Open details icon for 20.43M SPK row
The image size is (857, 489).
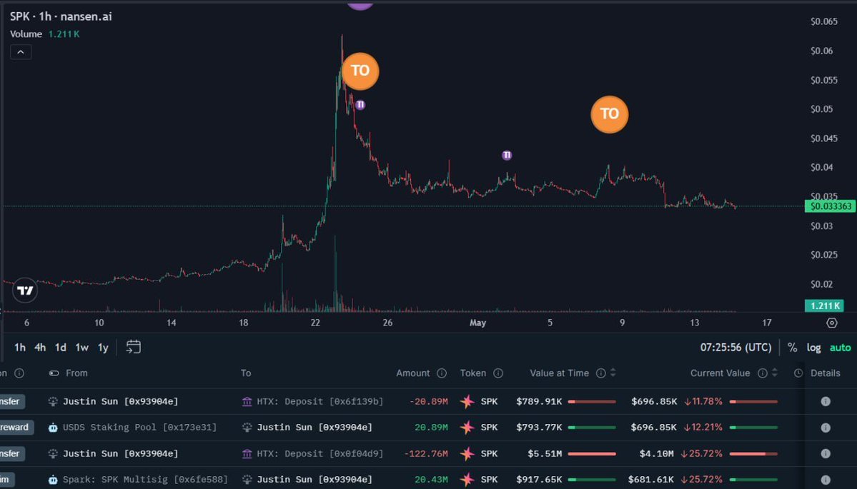click(826, 480)
